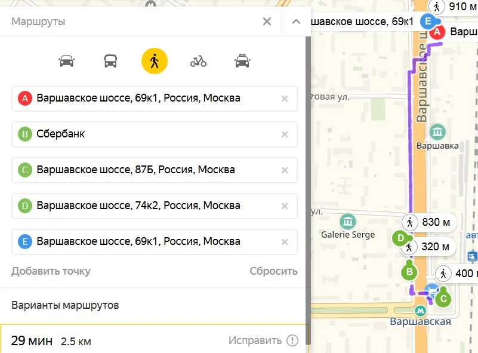
Task: Edit the point C 87Б address field
Action: click(154, 170)
